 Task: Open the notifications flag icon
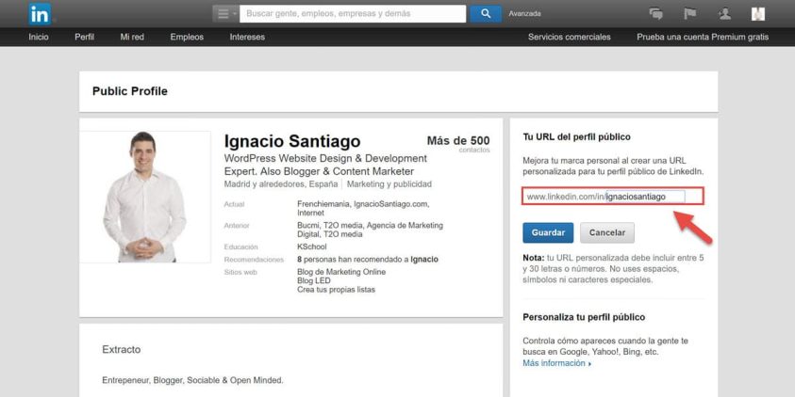pos(690,14)
